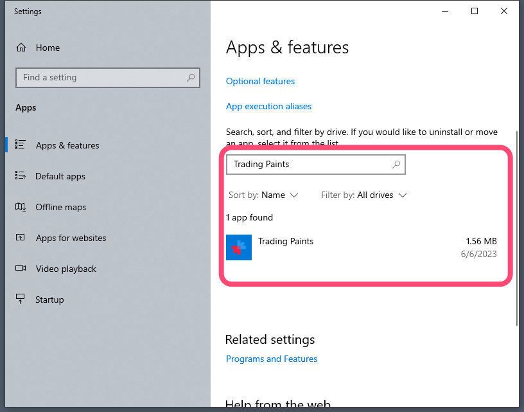Select the Trading Paints app entry name
The image size is (524, 412).
click(286, 242)
